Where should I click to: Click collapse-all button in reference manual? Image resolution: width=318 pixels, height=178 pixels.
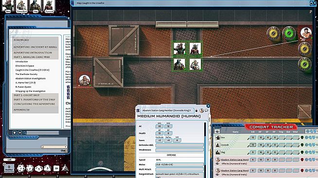coord(20,133)
